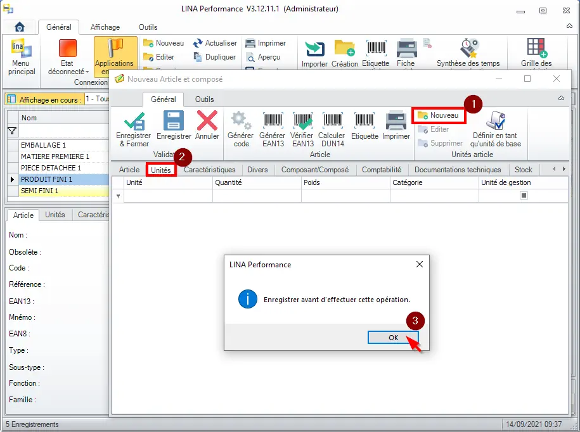Select Général tab in main window
The image size is (580, 432).
tap(59, 27)
